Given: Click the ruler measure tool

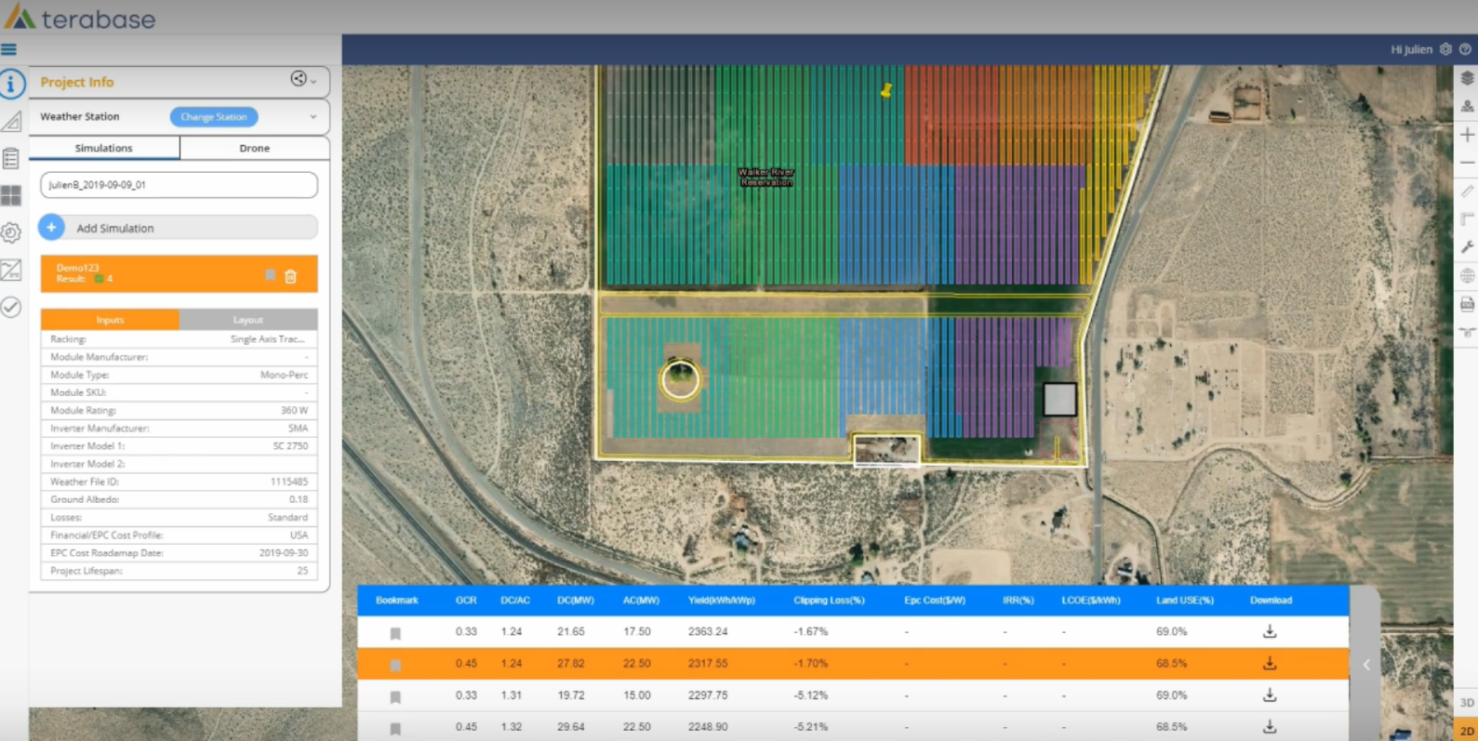Looking at the screenshot, I should [1467, 191].
